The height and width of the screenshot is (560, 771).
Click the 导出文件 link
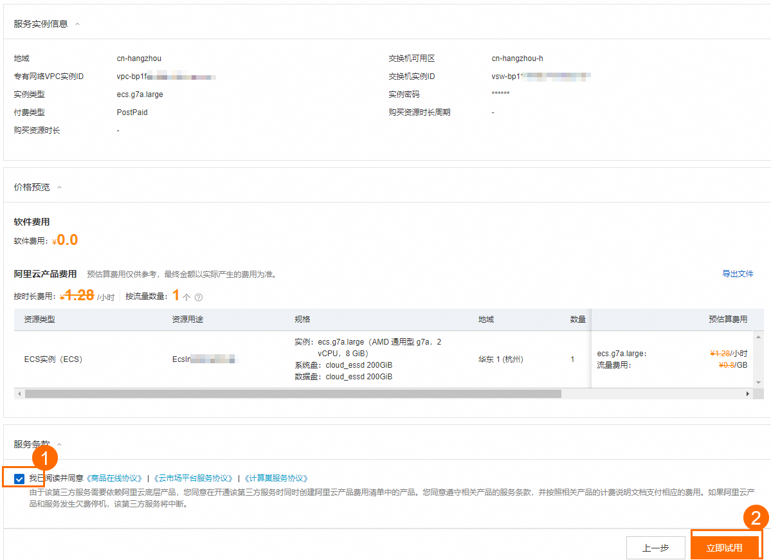(x=738, y=274)
